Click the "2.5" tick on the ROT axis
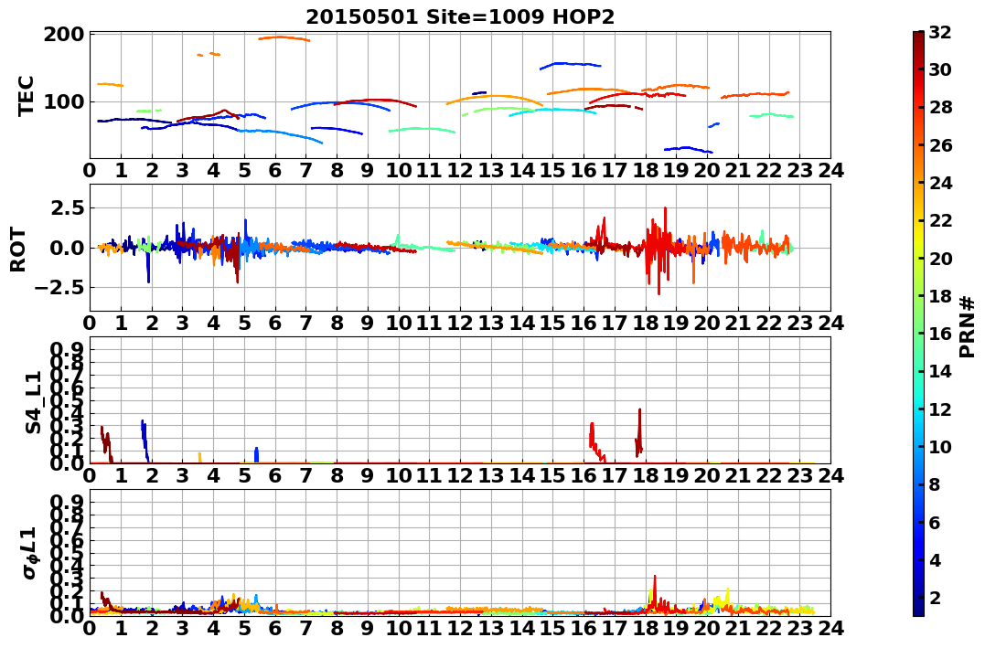The height and width of the screenshot is (648, 985). (67, 207)
